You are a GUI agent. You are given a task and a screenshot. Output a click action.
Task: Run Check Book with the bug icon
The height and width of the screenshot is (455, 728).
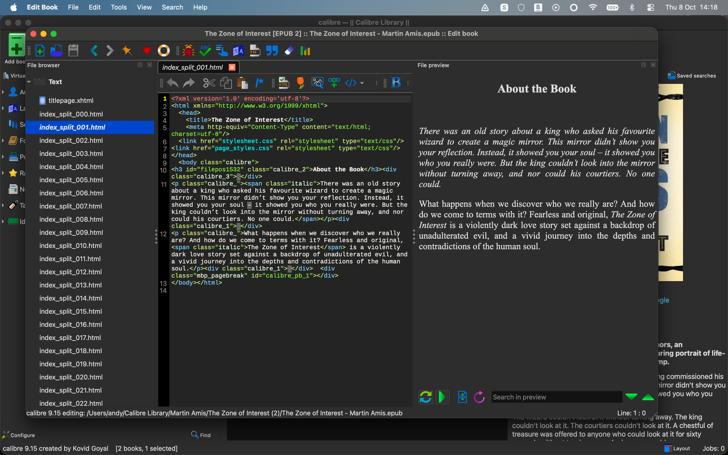pyautogui.click(x=188, y=51)
